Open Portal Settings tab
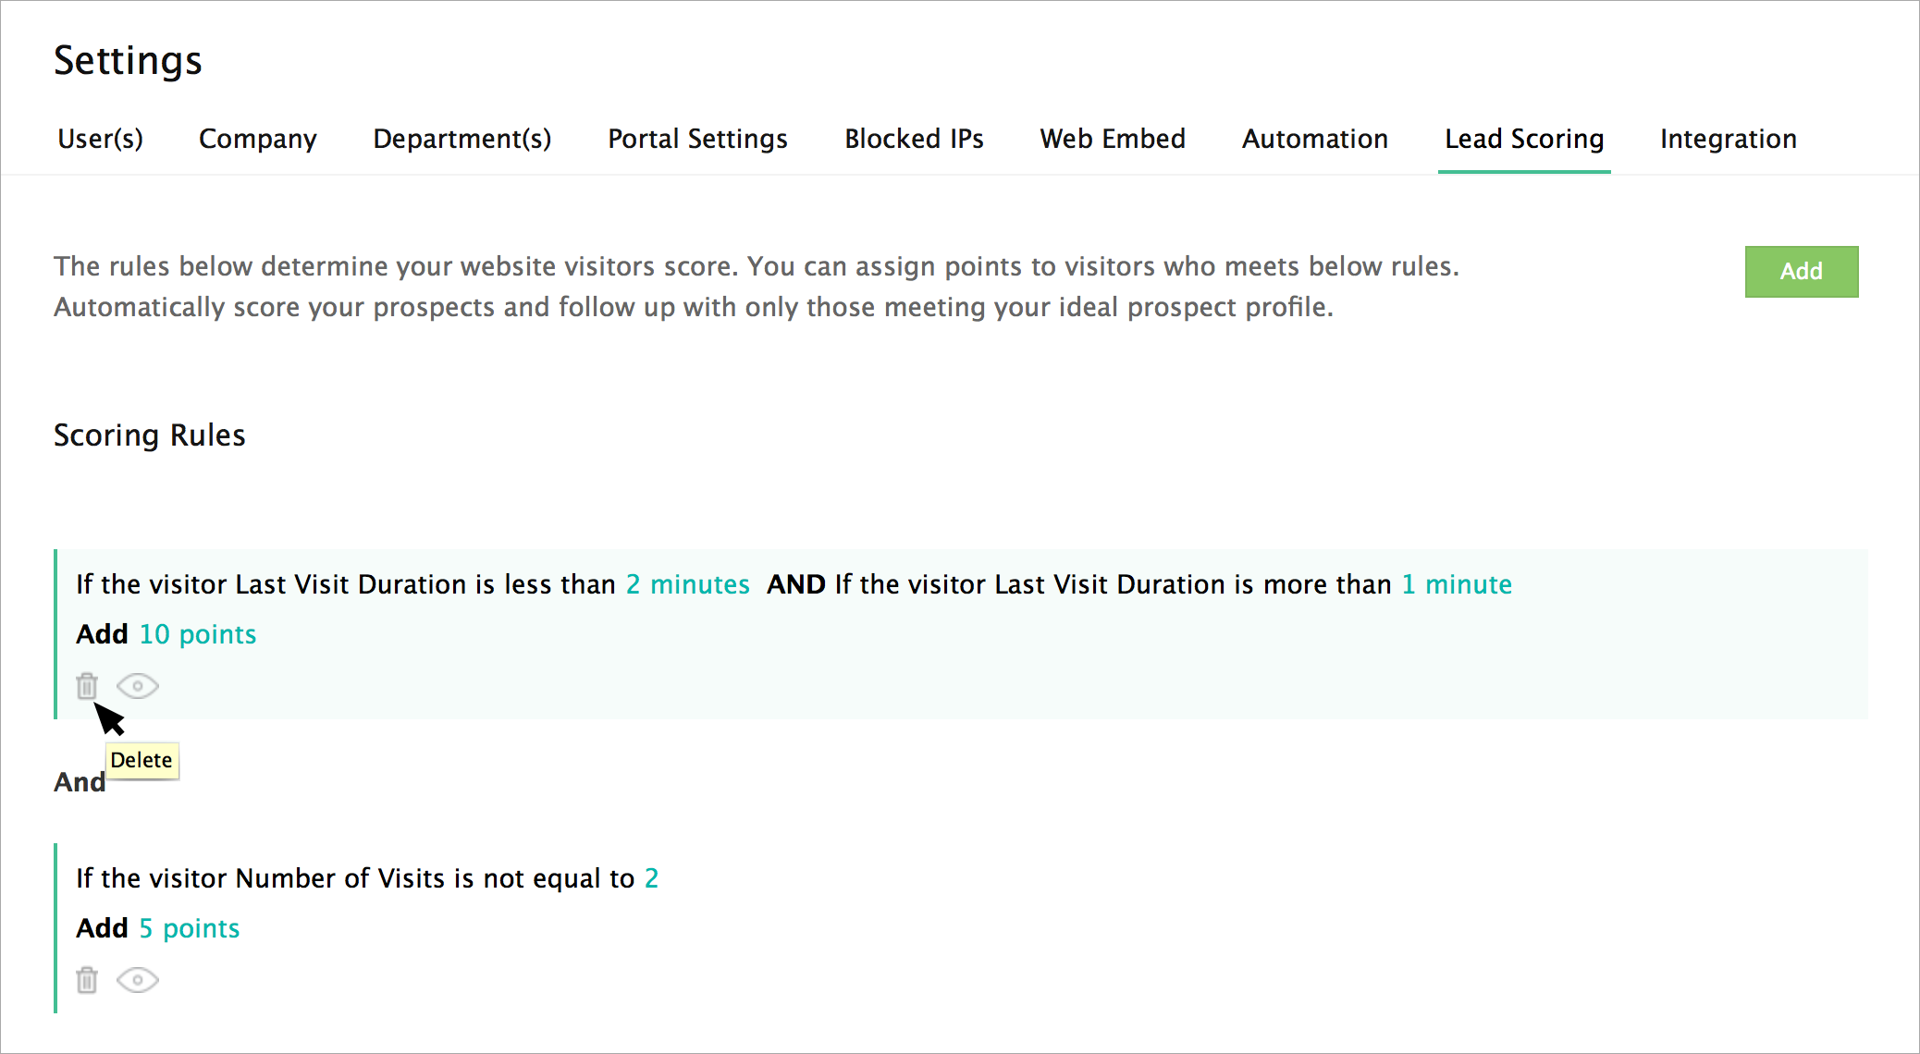 pyautogui.click(x=697, y=139)
